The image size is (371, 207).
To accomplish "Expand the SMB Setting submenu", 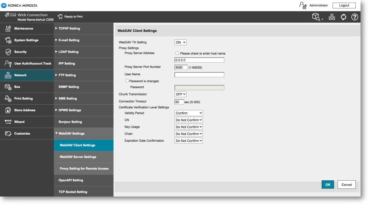I will click(x=83, y=98).
